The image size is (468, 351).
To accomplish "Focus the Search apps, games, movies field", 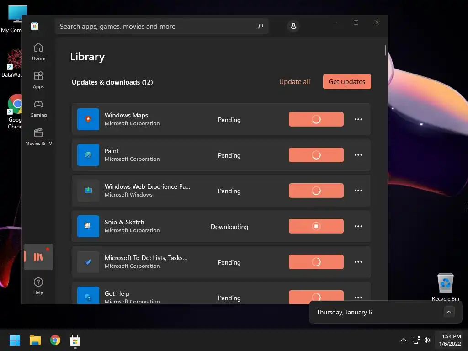I will 161,26.
